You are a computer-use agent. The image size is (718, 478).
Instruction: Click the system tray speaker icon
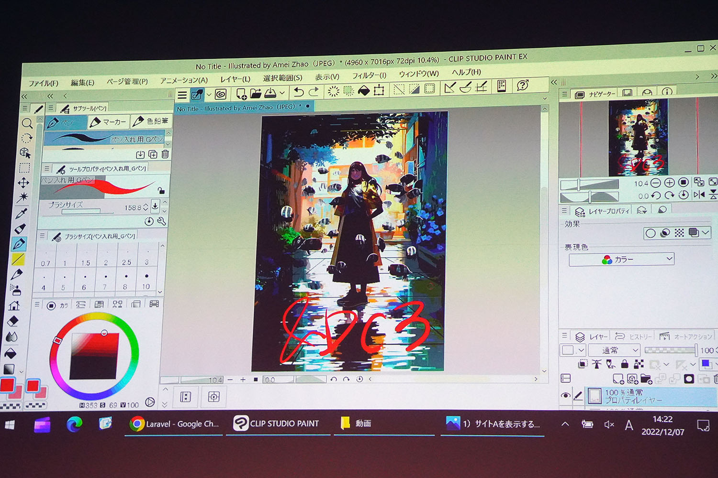pyautogui.click(x=609, y=424)
